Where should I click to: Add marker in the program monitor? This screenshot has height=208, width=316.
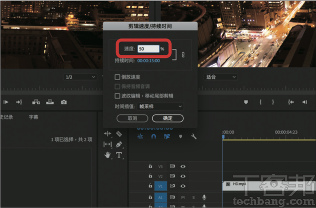[x=246, y=102]
